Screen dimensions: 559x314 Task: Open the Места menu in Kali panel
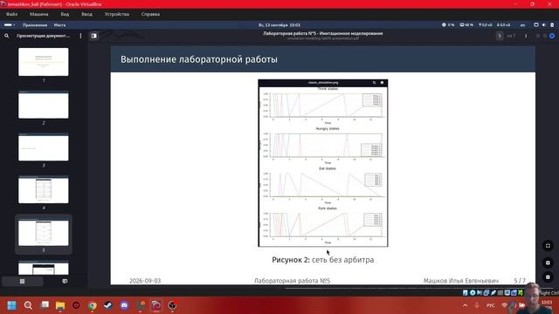[x=59, y=25]
